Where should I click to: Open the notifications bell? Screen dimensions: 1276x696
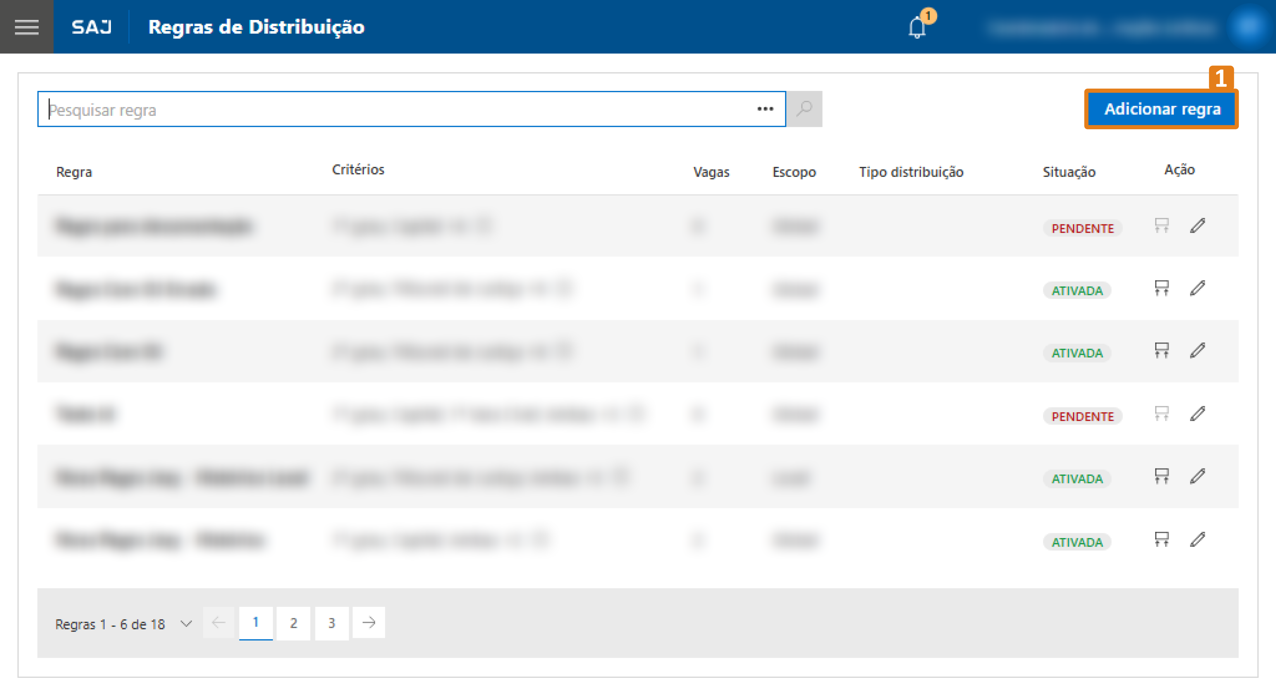(917, 28)
